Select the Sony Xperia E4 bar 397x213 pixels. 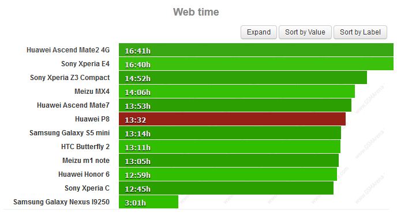tap(256, 64)
